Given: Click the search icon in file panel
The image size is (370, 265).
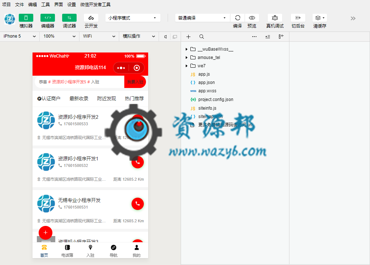Looking at the screenshot, I should pos(202,37).
